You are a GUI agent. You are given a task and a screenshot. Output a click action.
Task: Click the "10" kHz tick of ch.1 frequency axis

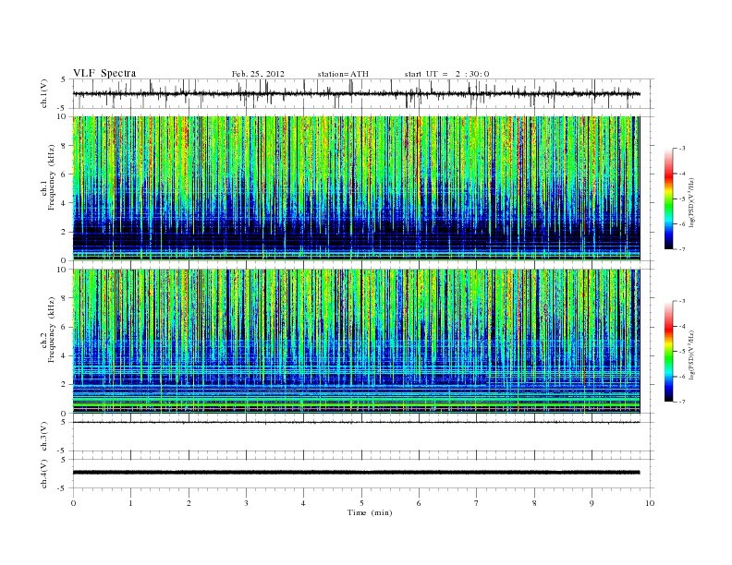tap(62, 116)
